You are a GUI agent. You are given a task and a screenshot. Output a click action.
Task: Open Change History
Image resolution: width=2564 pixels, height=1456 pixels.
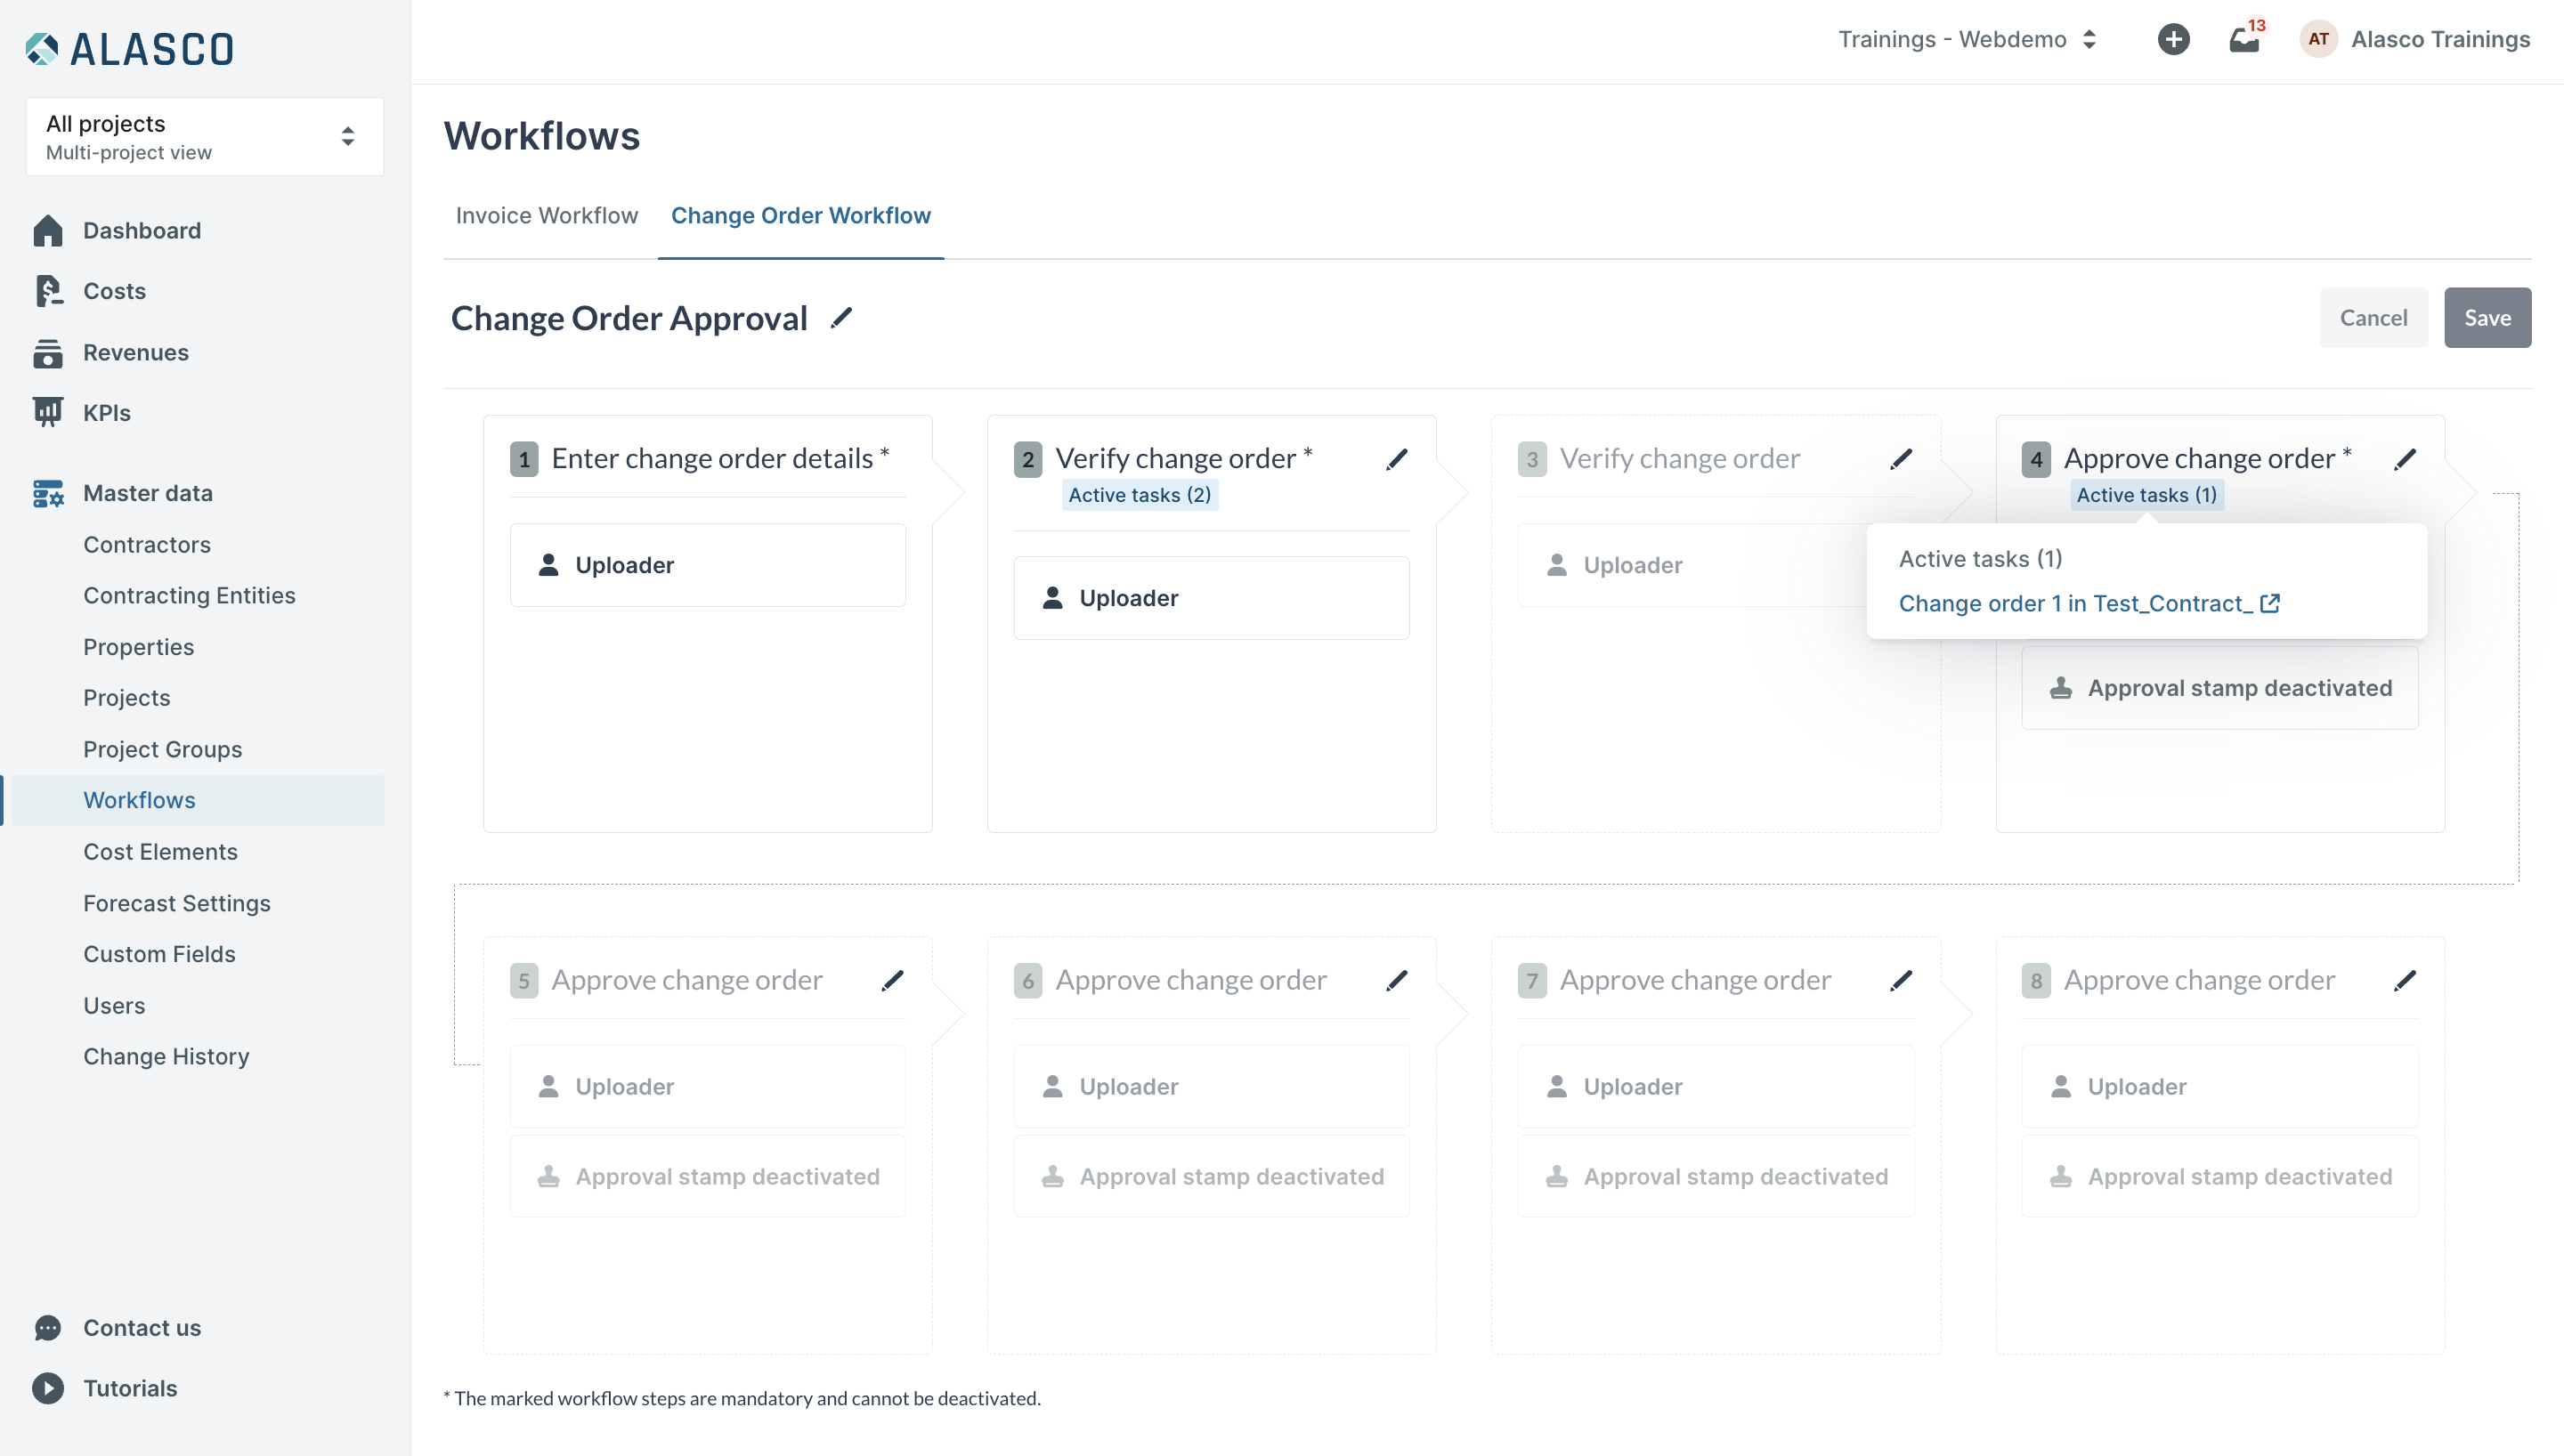click(167, 1056)
